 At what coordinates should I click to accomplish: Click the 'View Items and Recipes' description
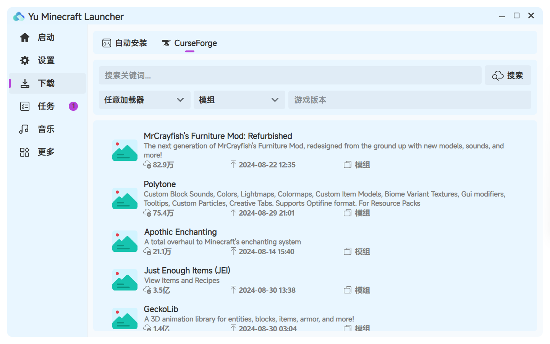click(x=182, y=281)
